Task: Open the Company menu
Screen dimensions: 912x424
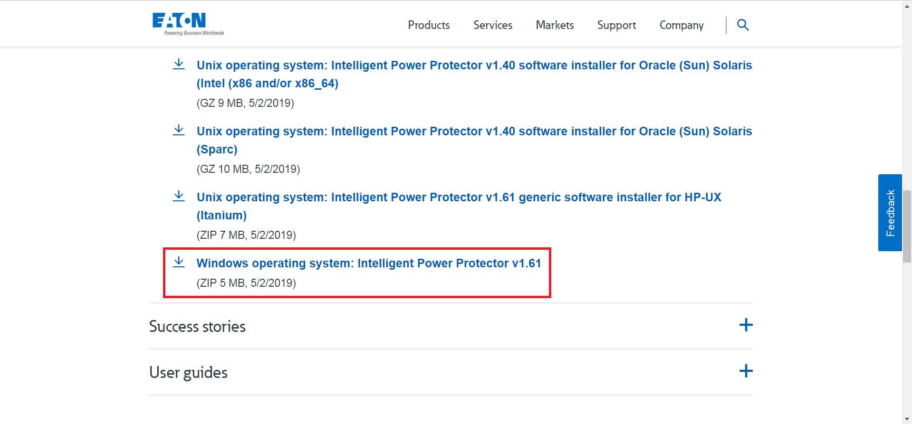Action: pyautogui.click(x=681, y=25)
